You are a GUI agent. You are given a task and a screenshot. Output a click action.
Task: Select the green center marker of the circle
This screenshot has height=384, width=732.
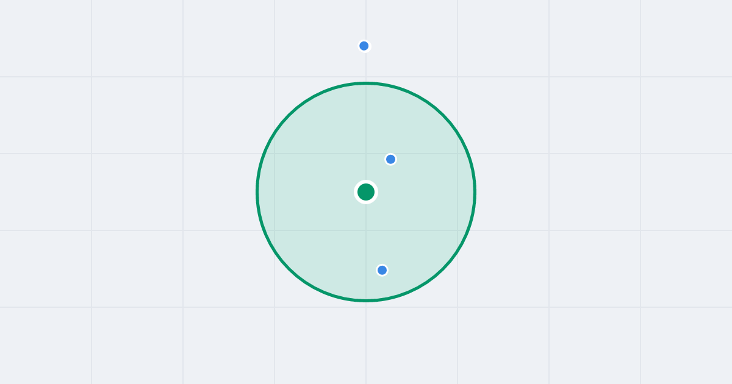pyautogui.click(x=366, y=192)
